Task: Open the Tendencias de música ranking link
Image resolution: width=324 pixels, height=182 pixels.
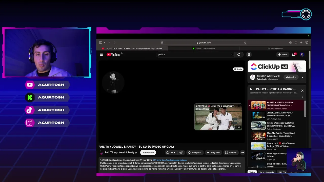Action: click(170, 160)
